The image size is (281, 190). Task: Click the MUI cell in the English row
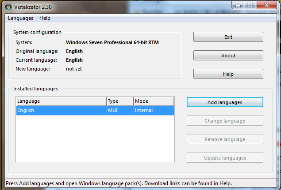click(x=120, y=111)
